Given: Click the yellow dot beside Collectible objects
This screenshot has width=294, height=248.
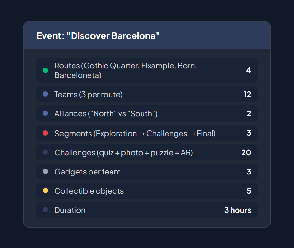Looking at the screenshot, I should (45, 191).
